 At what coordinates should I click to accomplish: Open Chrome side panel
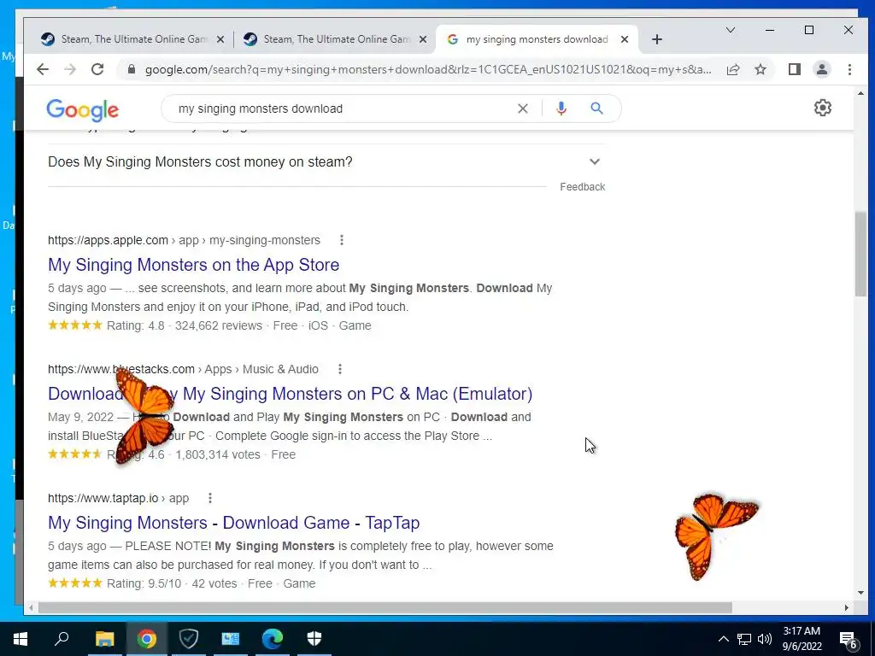tap(794, 69)
